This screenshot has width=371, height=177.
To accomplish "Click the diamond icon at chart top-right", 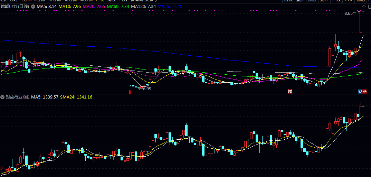I will pyautogui.click(x=363, y=7).
